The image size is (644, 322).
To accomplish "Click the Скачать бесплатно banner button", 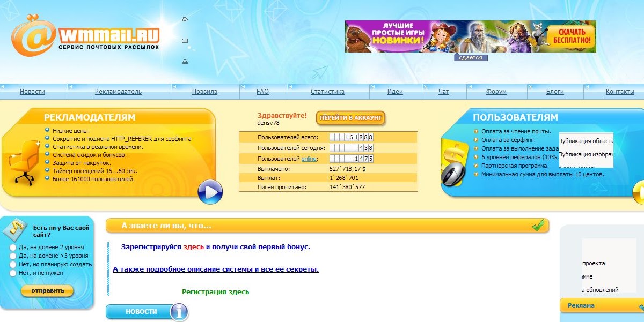I will coord(573,36).
